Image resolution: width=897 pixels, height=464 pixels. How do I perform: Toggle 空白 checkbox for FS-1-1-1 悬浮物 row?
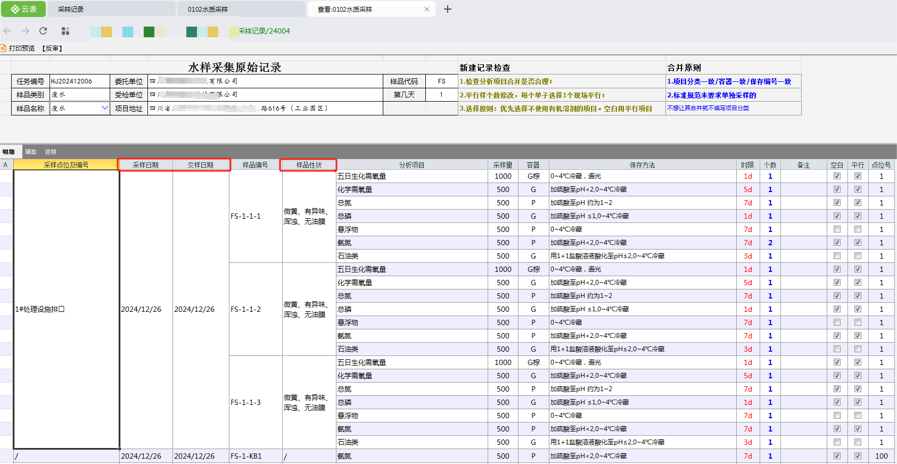pos(837,229)
